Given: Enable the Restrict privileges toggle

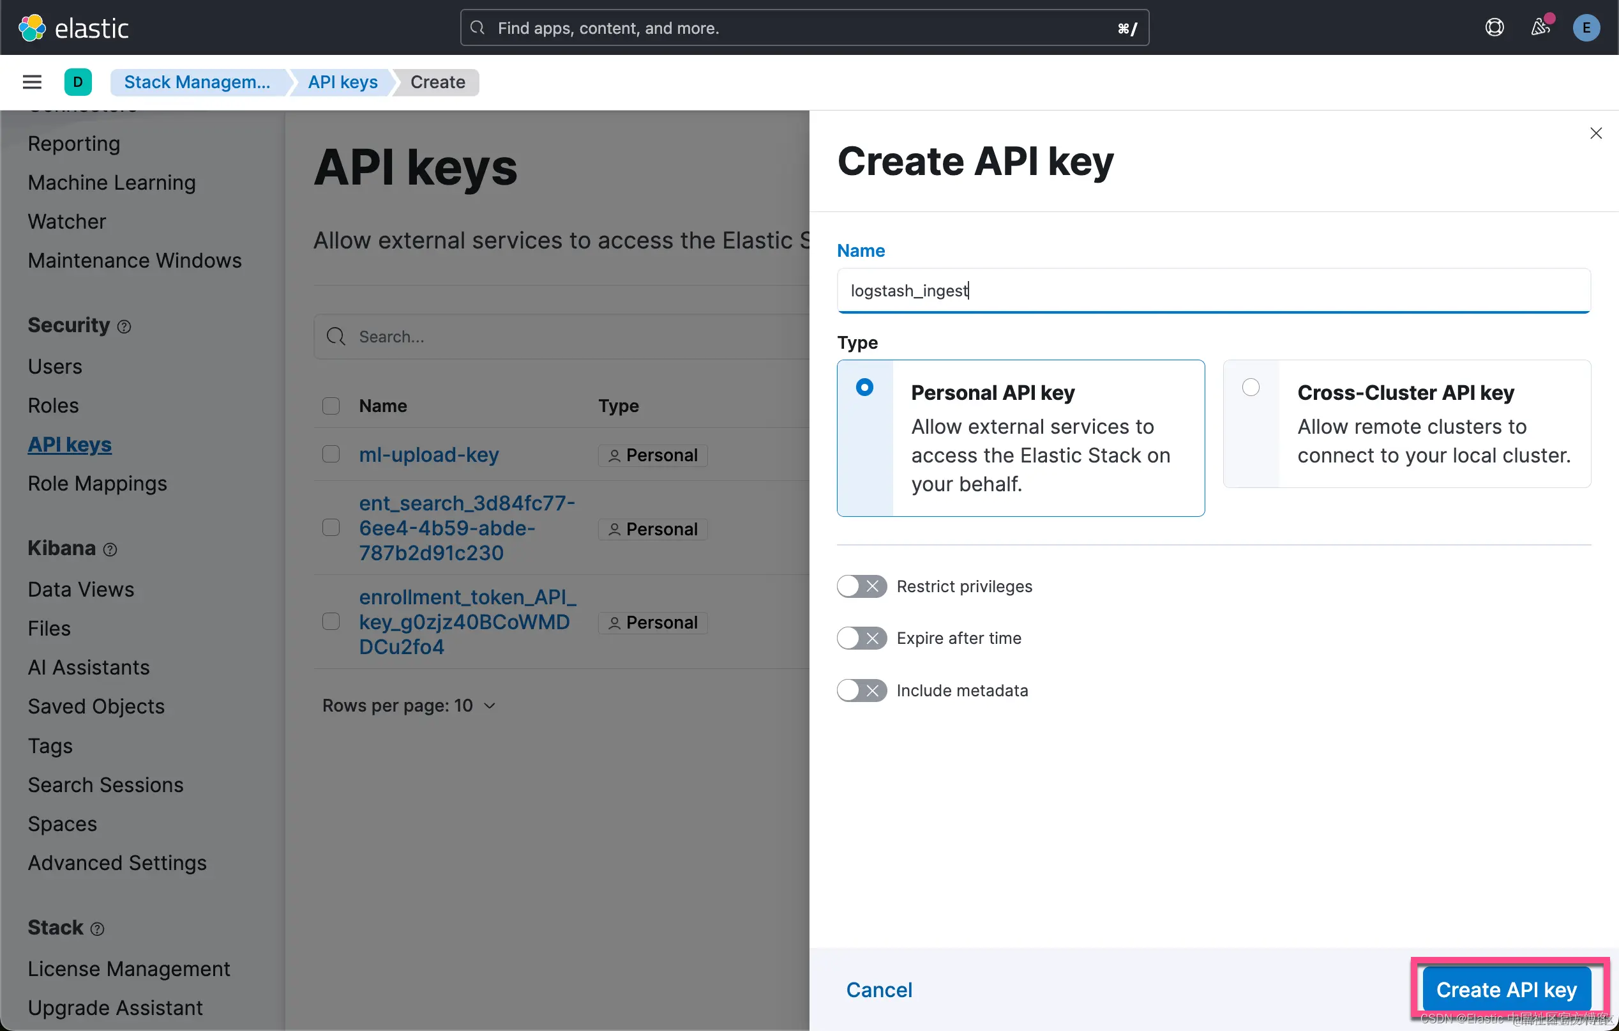Looking at the screenshot, I should pos(861,586).
